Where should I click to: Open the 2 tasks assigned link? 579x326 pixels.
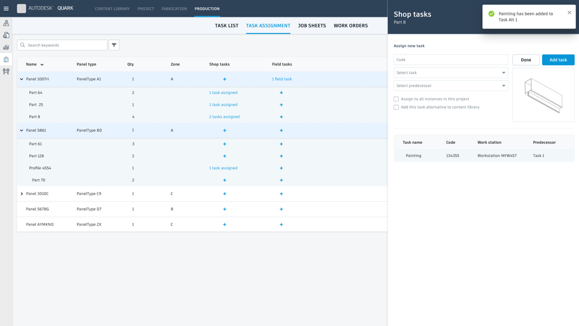click(x=224, y=117)
